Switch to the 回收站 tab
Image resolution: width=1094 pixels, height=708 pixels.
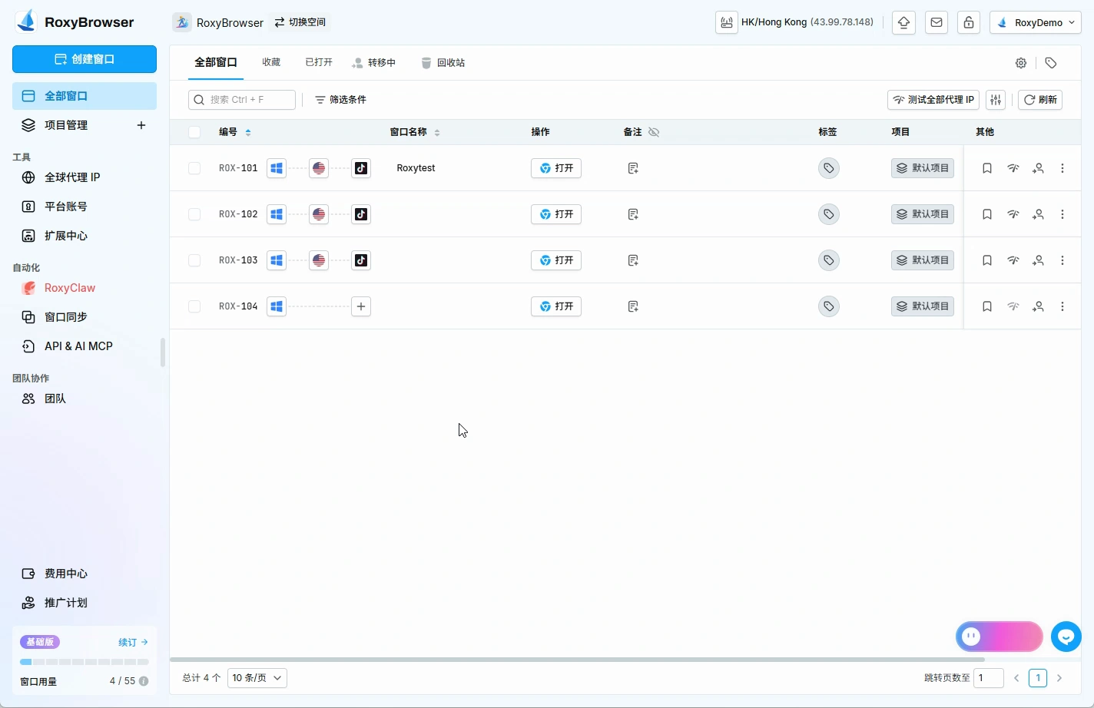coord(443,63)
